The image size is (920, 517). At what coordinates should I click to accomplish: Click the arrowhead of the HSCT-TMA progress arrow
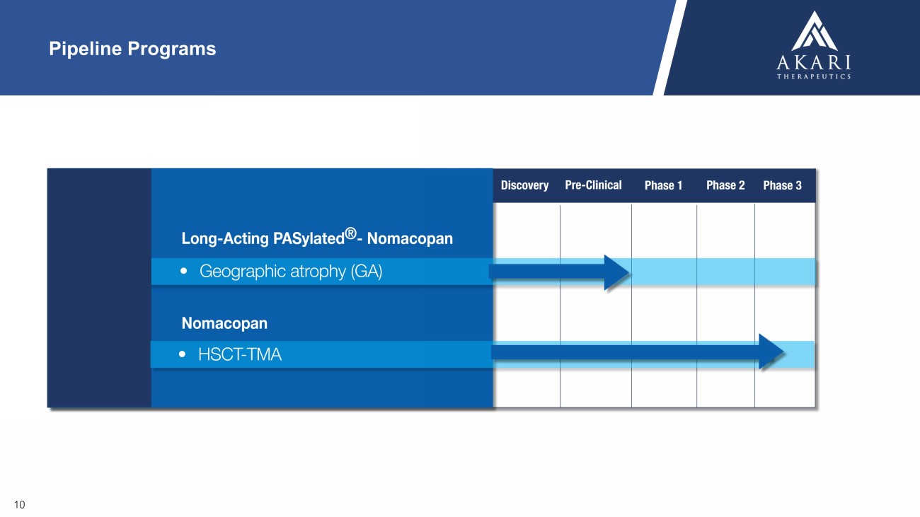(x=771, y=352)
